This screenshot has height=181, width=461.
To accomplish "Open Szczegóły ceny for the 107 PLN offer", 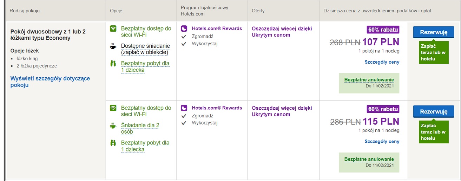I will [382, 62].
